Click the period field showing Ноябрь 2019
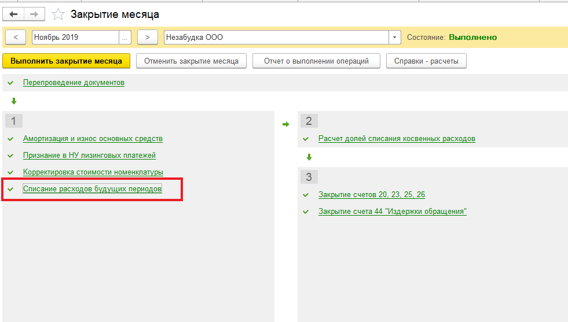This screenshot has height=322, width=568. click(x=75, y=37)
